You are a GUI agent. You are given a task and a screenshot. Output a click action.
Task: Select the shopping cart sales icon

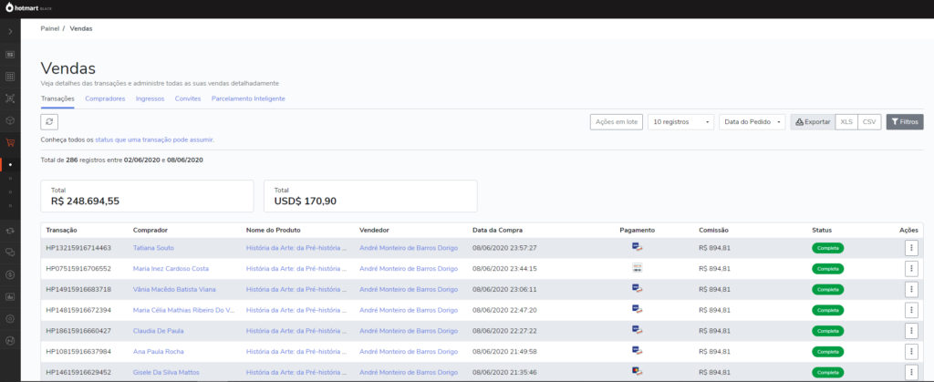[x=10, y=142]
